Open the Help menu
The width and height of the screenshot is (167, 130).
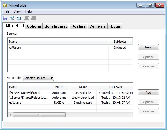[x=28, y=11]
